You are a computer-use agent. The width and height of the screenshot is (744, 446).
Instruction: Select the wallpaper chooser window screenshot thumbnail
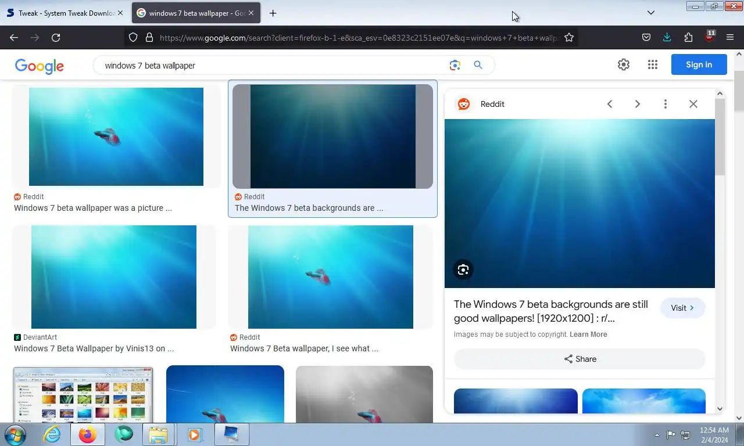83,395
